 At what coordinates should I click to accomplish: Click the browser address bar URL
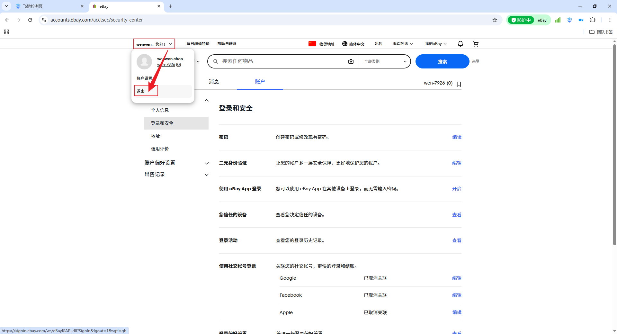coord(96,20)
